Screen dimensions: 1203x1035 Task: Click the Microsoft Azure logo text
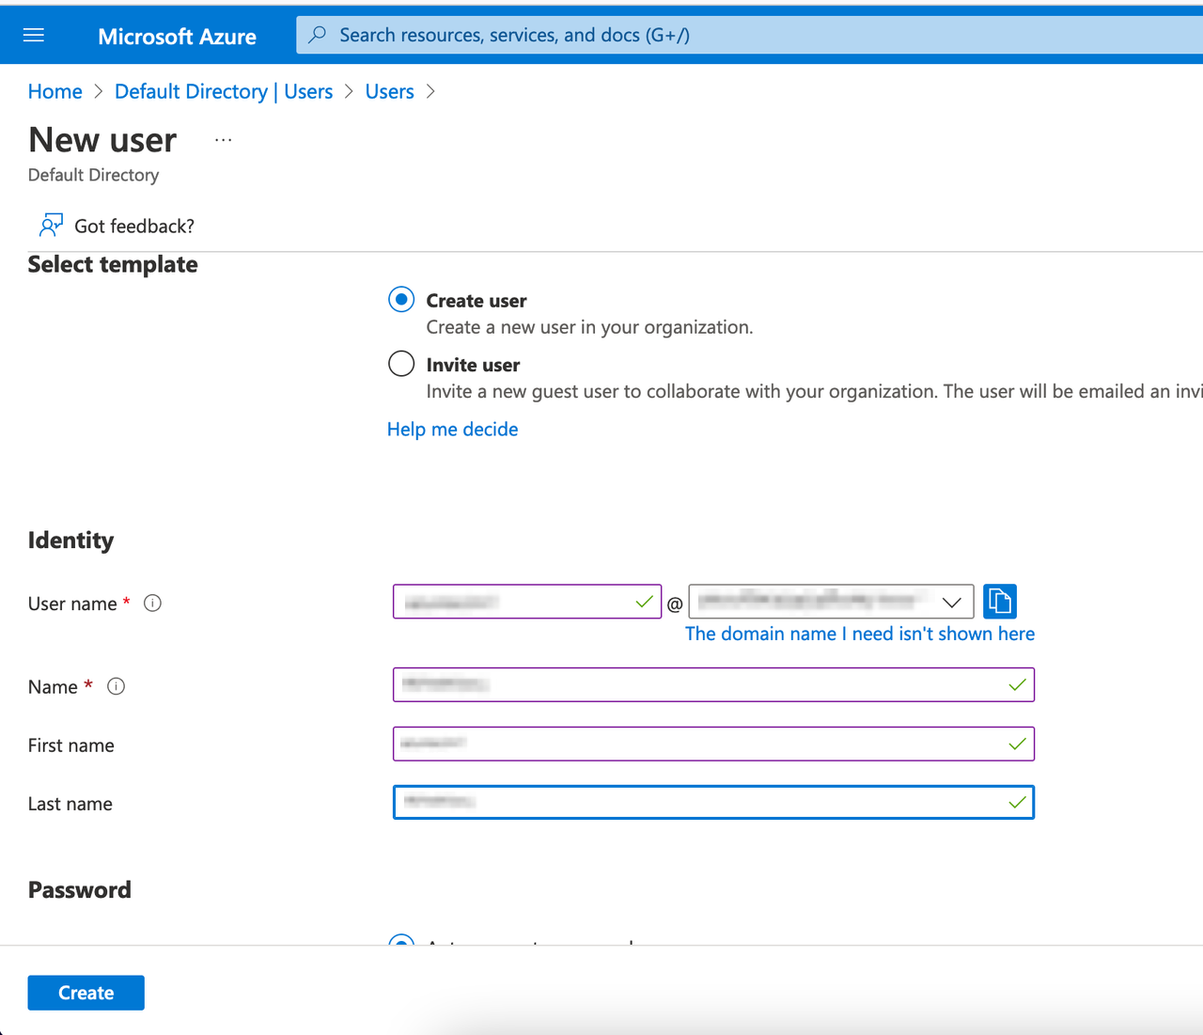[x=177, y=36]
